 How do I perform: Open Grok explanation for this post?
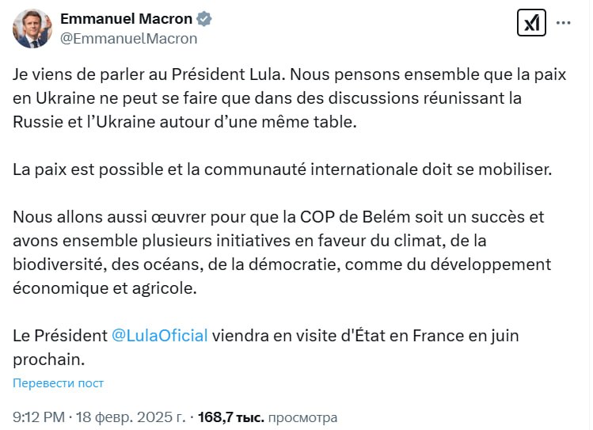531,23
